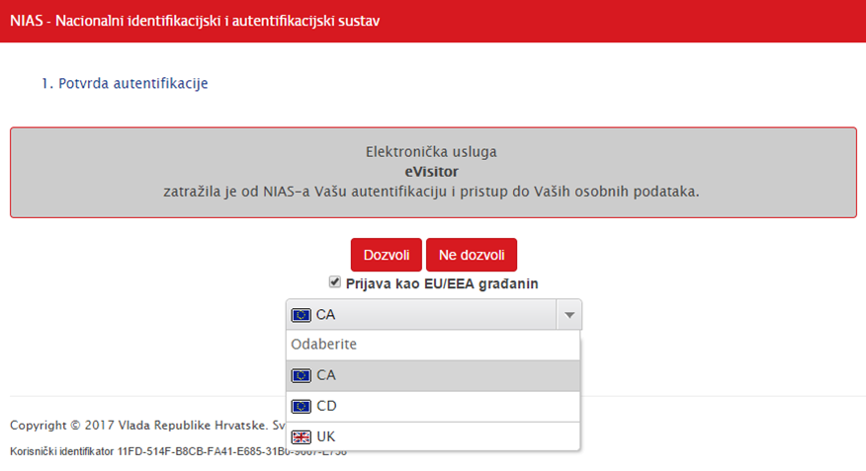Click the selected CA text in the combo box
The image size is (866, 471).
click(x=326, y=316)
